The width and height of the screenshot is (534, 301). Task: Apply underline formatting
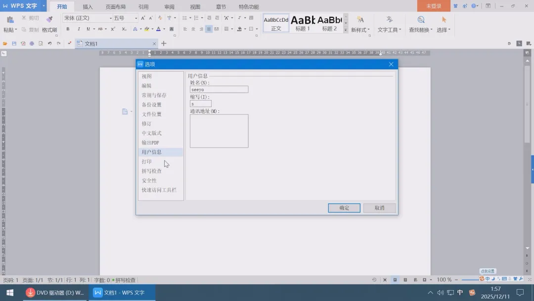pos(88,29)
